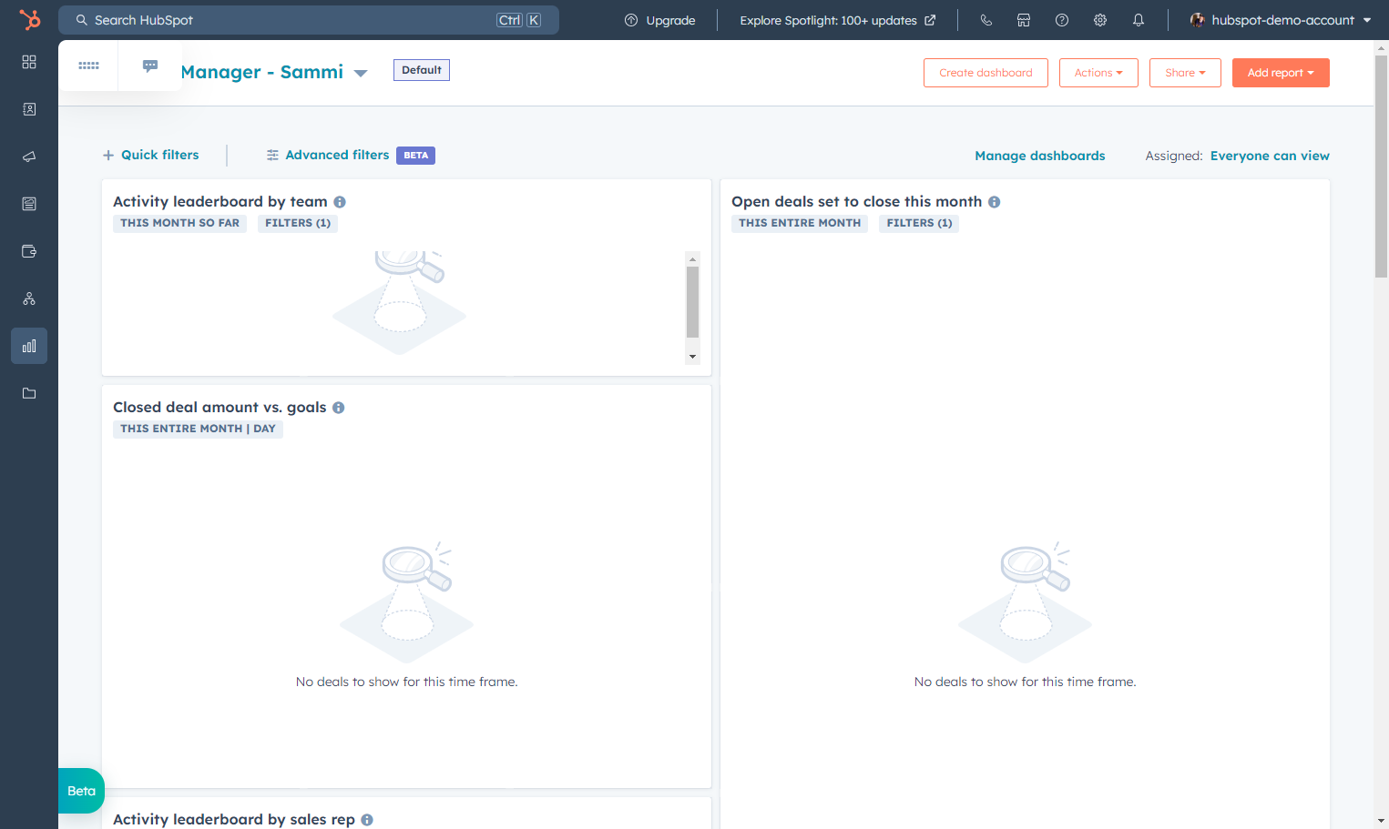
Task: Click the HubSpot sprocket logo
Action: pyautogui.click(x=30, y=19)
